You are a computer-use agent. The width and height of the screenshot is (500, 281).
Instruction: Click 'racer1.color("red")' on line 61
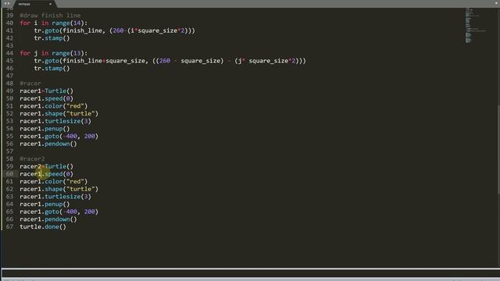tap(54, 182)
